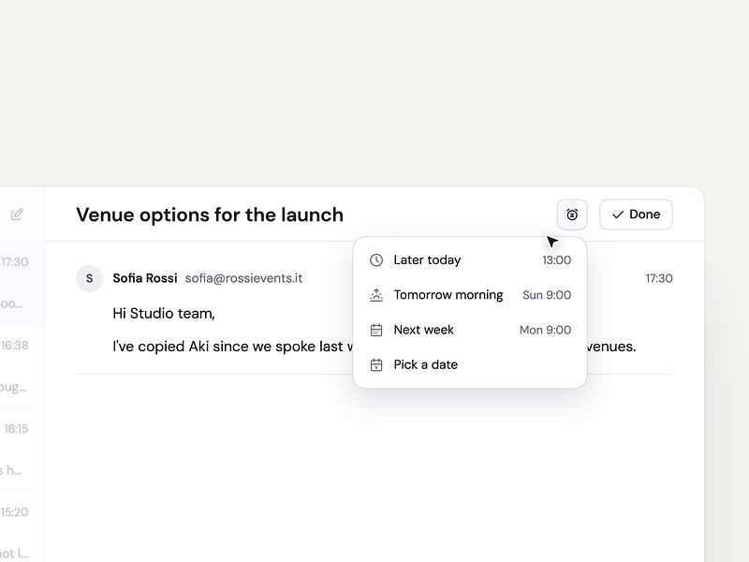Click the greeting Hi Studio team
Screen dimensions: 749x562
(164, 314)
